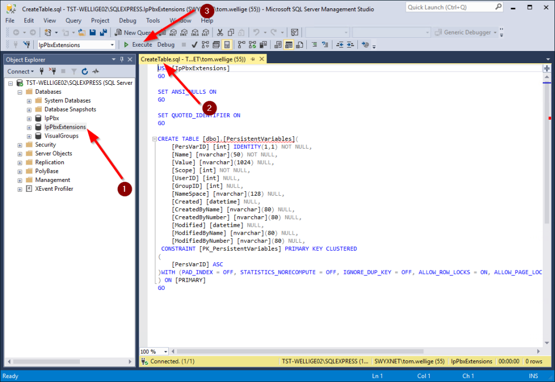This screenshot has height=382, width=555.
Task: Expand the Server Objects folder
Action: tap(20, 154)
